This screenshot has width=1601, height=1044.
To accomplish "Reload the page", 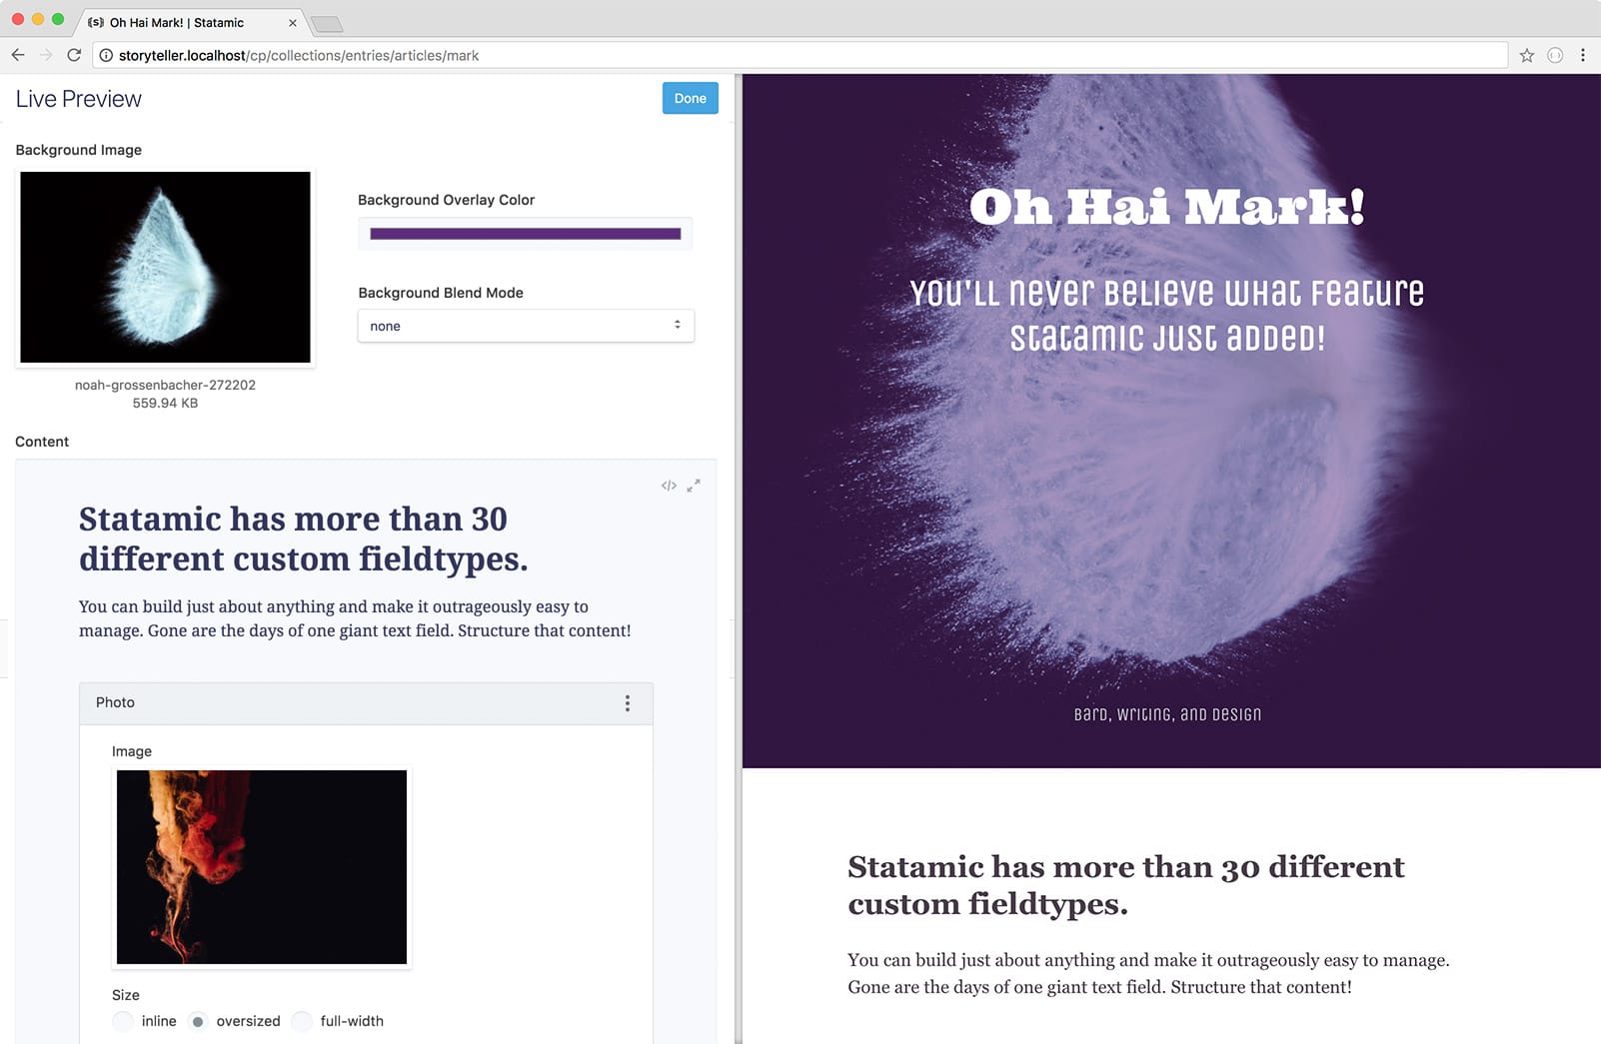I will [x=74, y=55].
